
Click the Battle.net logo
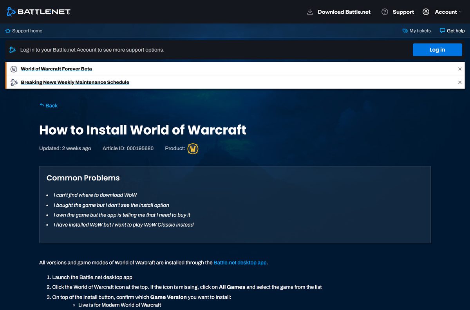click(x=38, y=12)
